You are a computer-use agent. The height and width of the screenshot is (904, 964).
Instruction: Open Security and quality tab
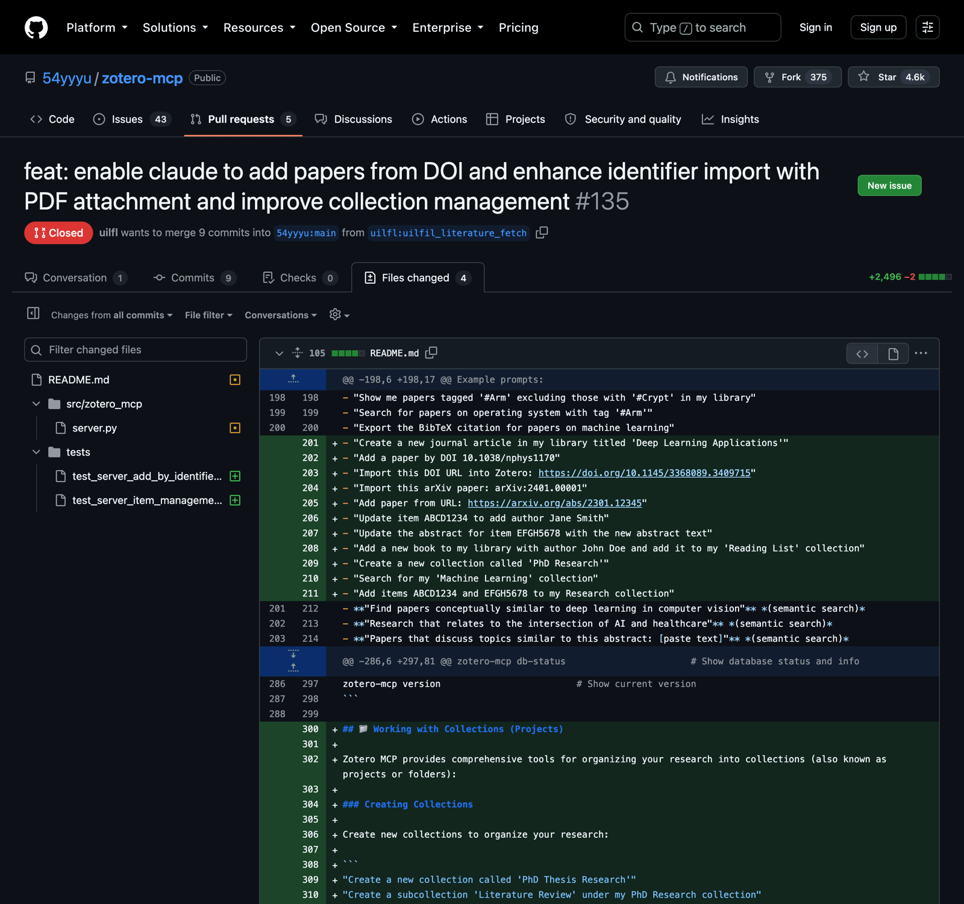[623, 119]
